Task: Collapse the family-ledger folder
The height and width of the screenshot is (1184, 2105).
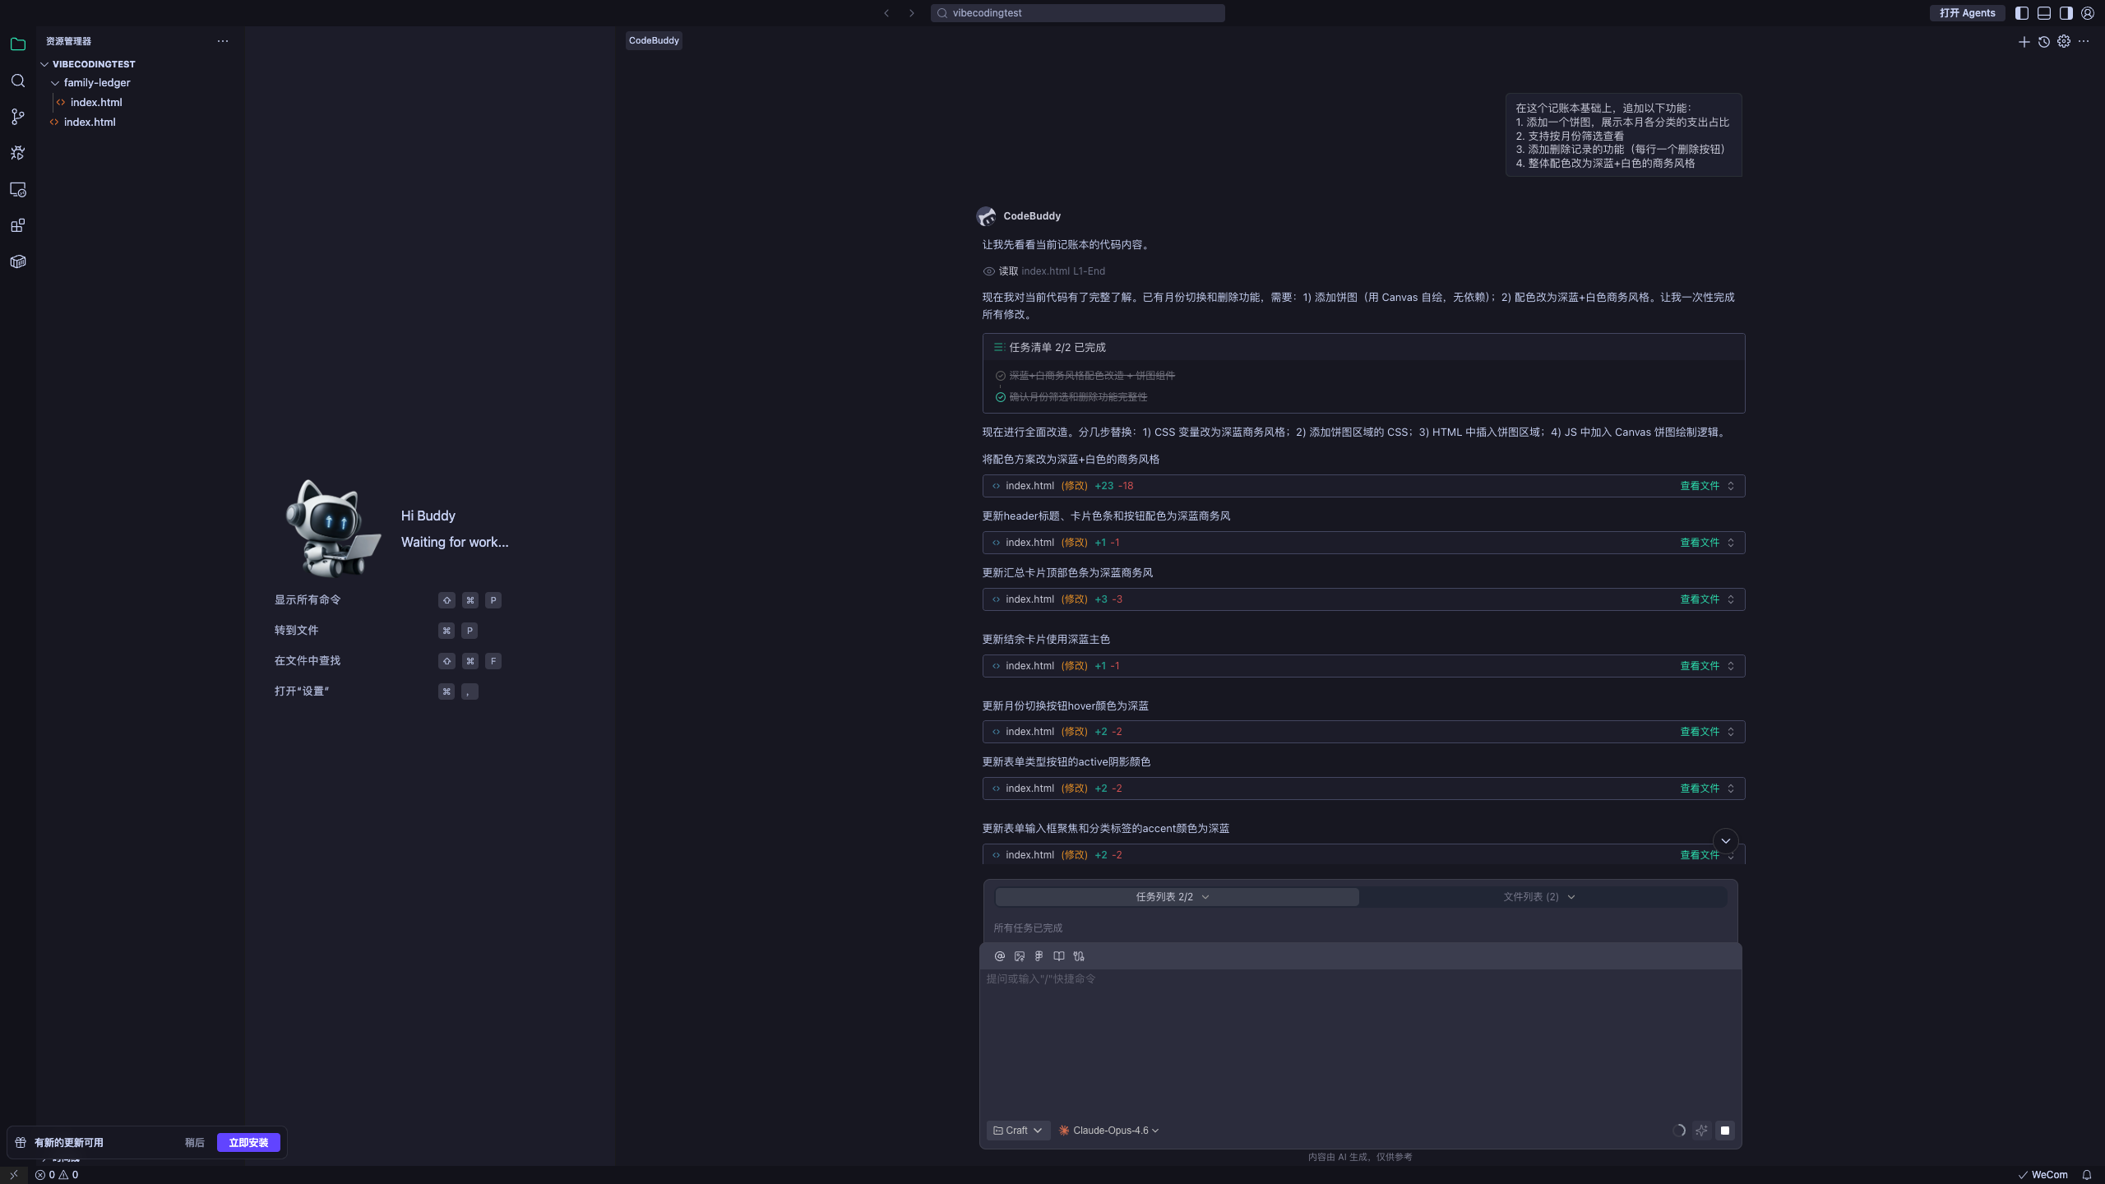Action: click(96, 83)
